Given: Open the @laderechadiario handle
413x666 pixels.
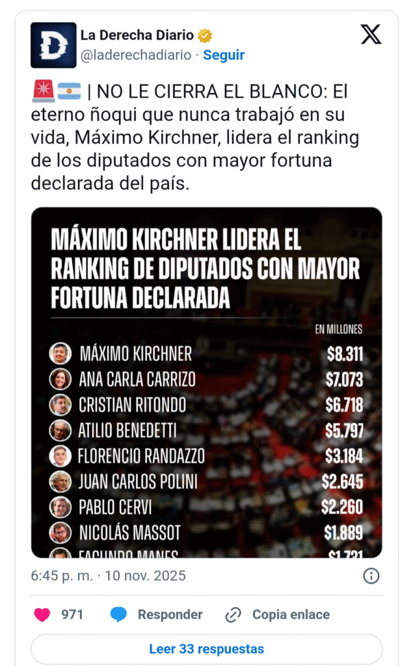Looking at the screenshot, I should point(135,55).
